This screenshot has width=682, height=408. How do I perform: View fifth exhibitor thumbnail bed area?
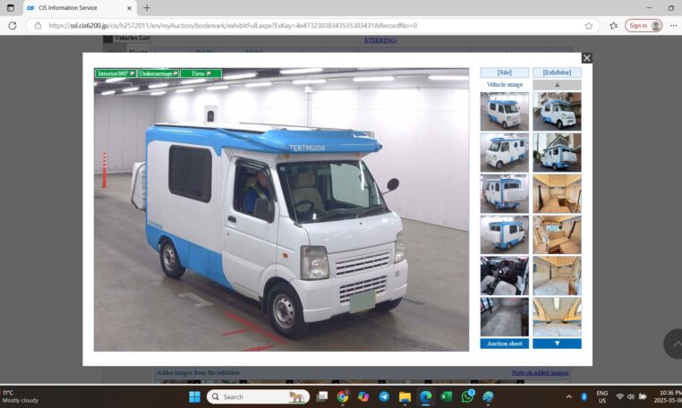[557, 276]
